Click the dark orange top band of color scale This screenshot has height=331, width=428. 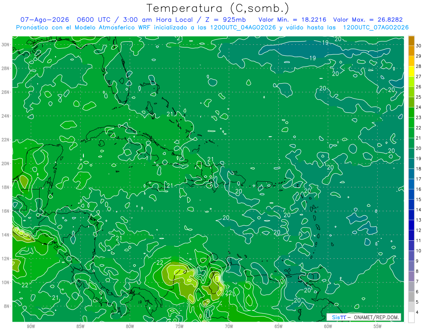pos(411,40)
